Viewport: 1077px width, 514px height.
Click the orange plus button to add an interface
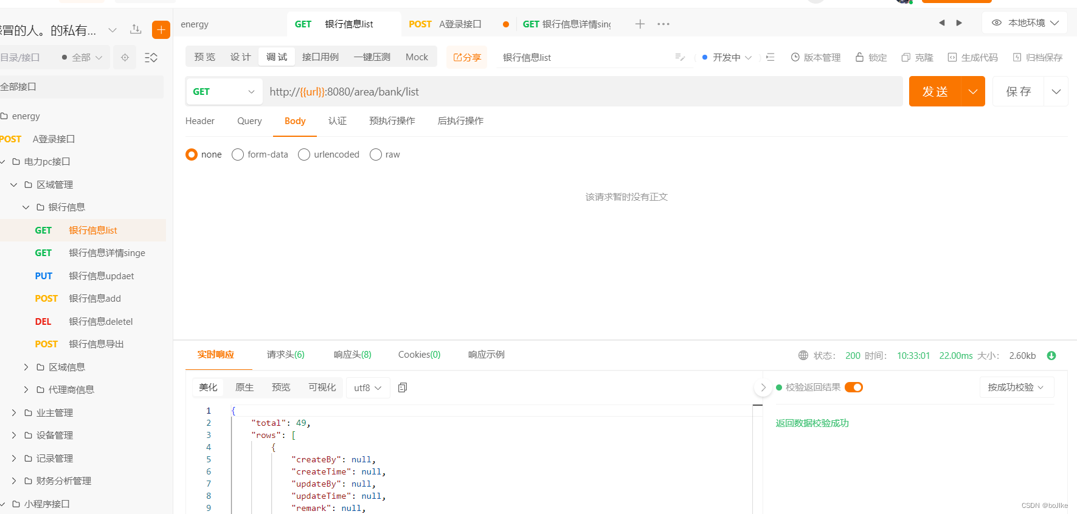click(161, 29)
